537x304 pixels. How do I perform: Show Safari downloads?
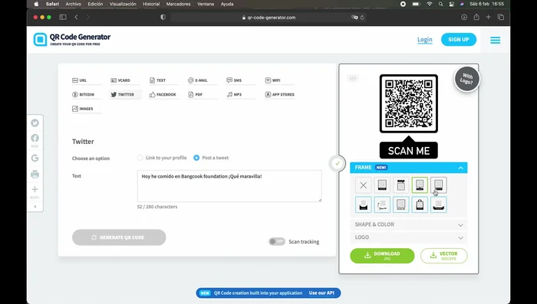tap(464, 17)
